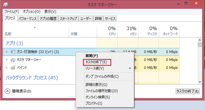Open the 表示(V) menu
Screen dimensions: 205x110
point(50,12)
